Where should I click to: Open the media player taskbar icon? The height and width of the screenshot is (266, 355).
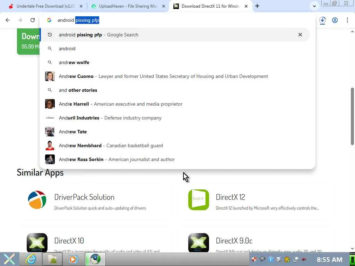(73, 259)
